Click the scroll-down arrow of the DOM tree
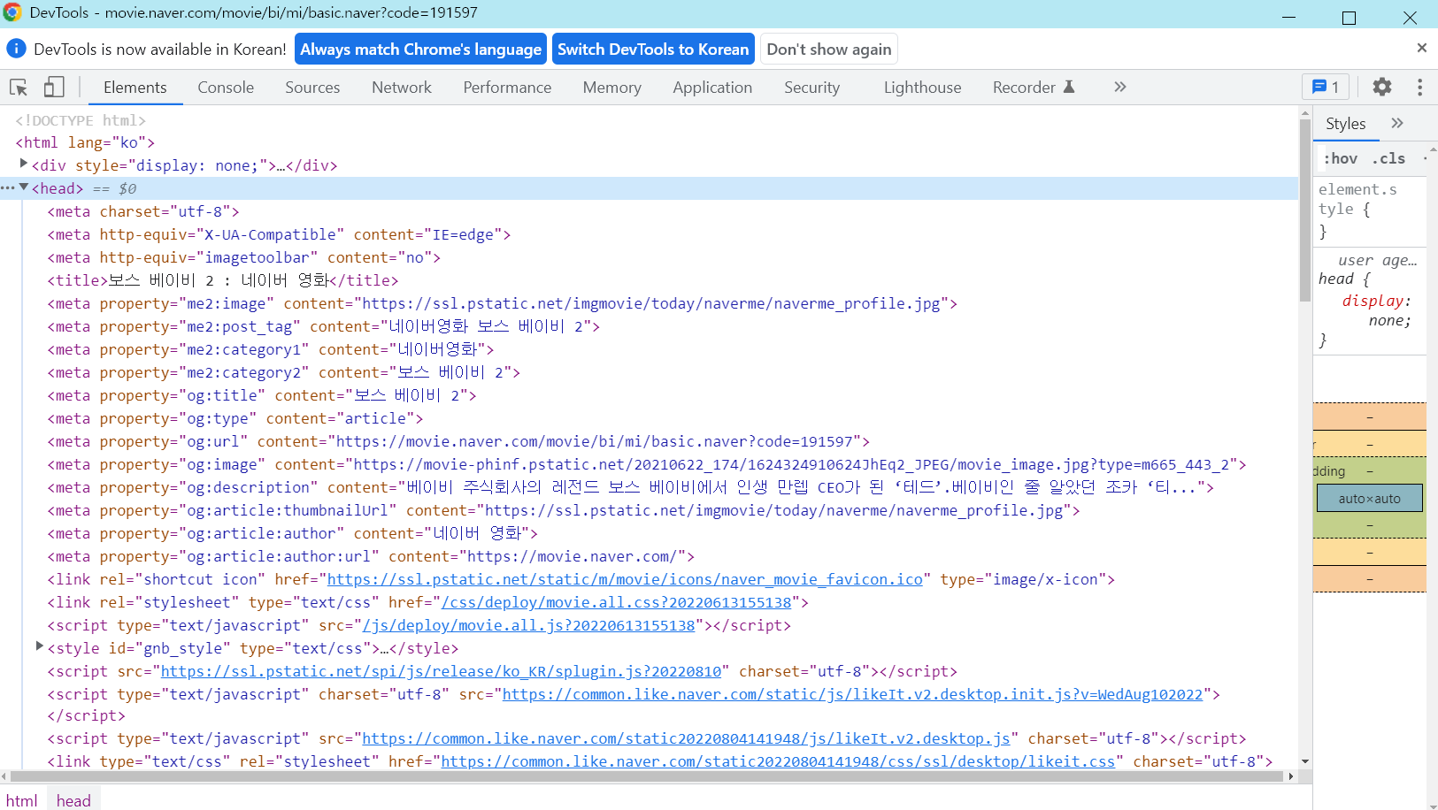 tap(1304, 761)
